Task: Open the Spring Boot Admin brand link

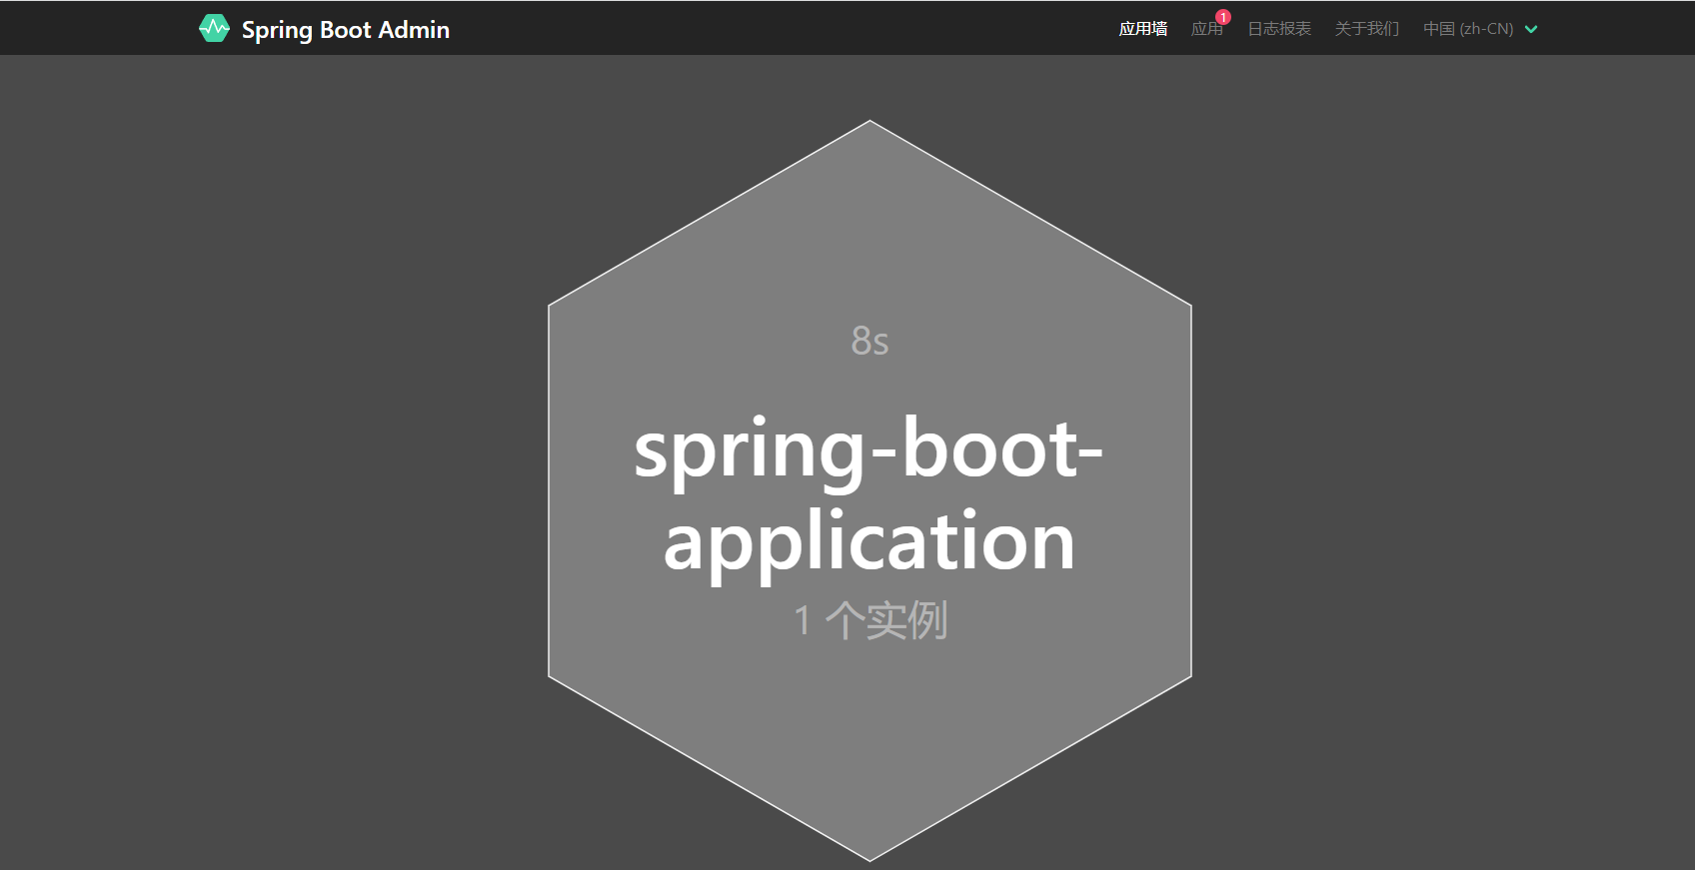Action: (x=324, y=29)
